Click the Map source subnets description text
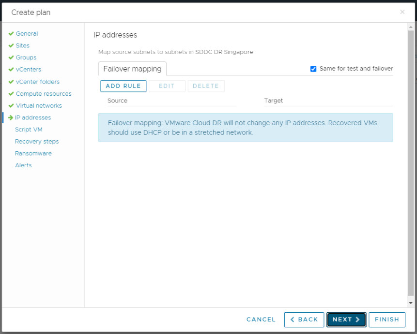The height and width of the screenshot is (334, 417). [x=175, y=52]
